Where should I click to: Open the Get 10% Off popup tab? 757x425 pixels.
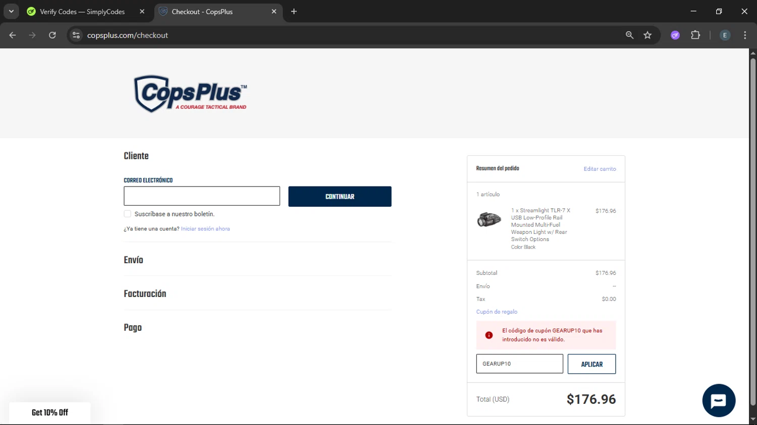pyautogui.click(x=50, y=413)
